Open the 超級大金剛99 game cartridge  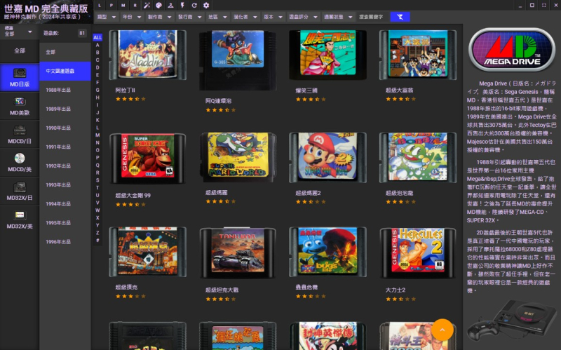point(147,159)
